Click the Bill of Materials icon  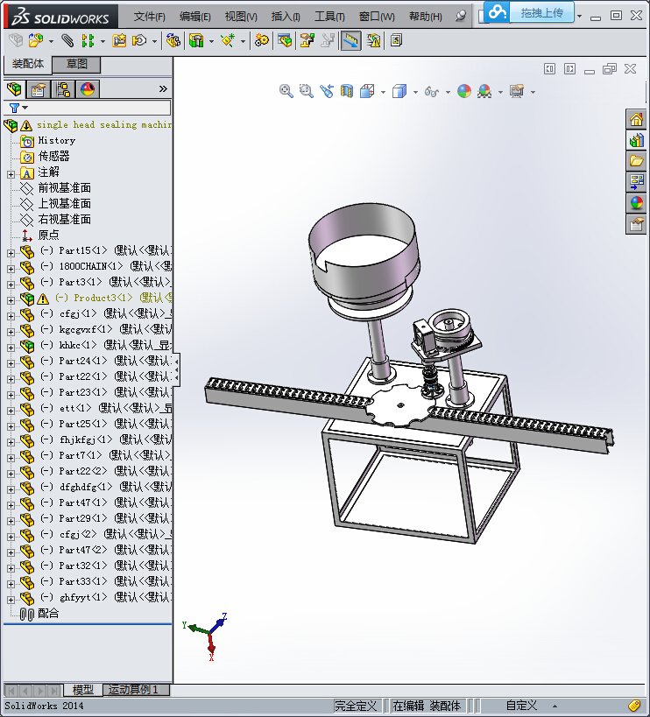click(x=285, y=40)
